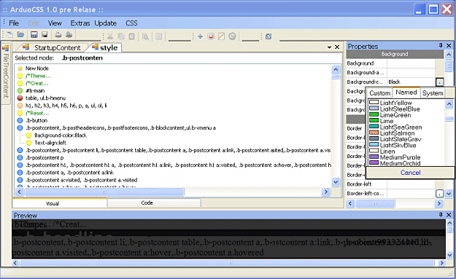The width and height of the screenshot is (456, 279).
Task: Pick the LightSalmon color
Action: pyautogui.click(x=392, y=133)
